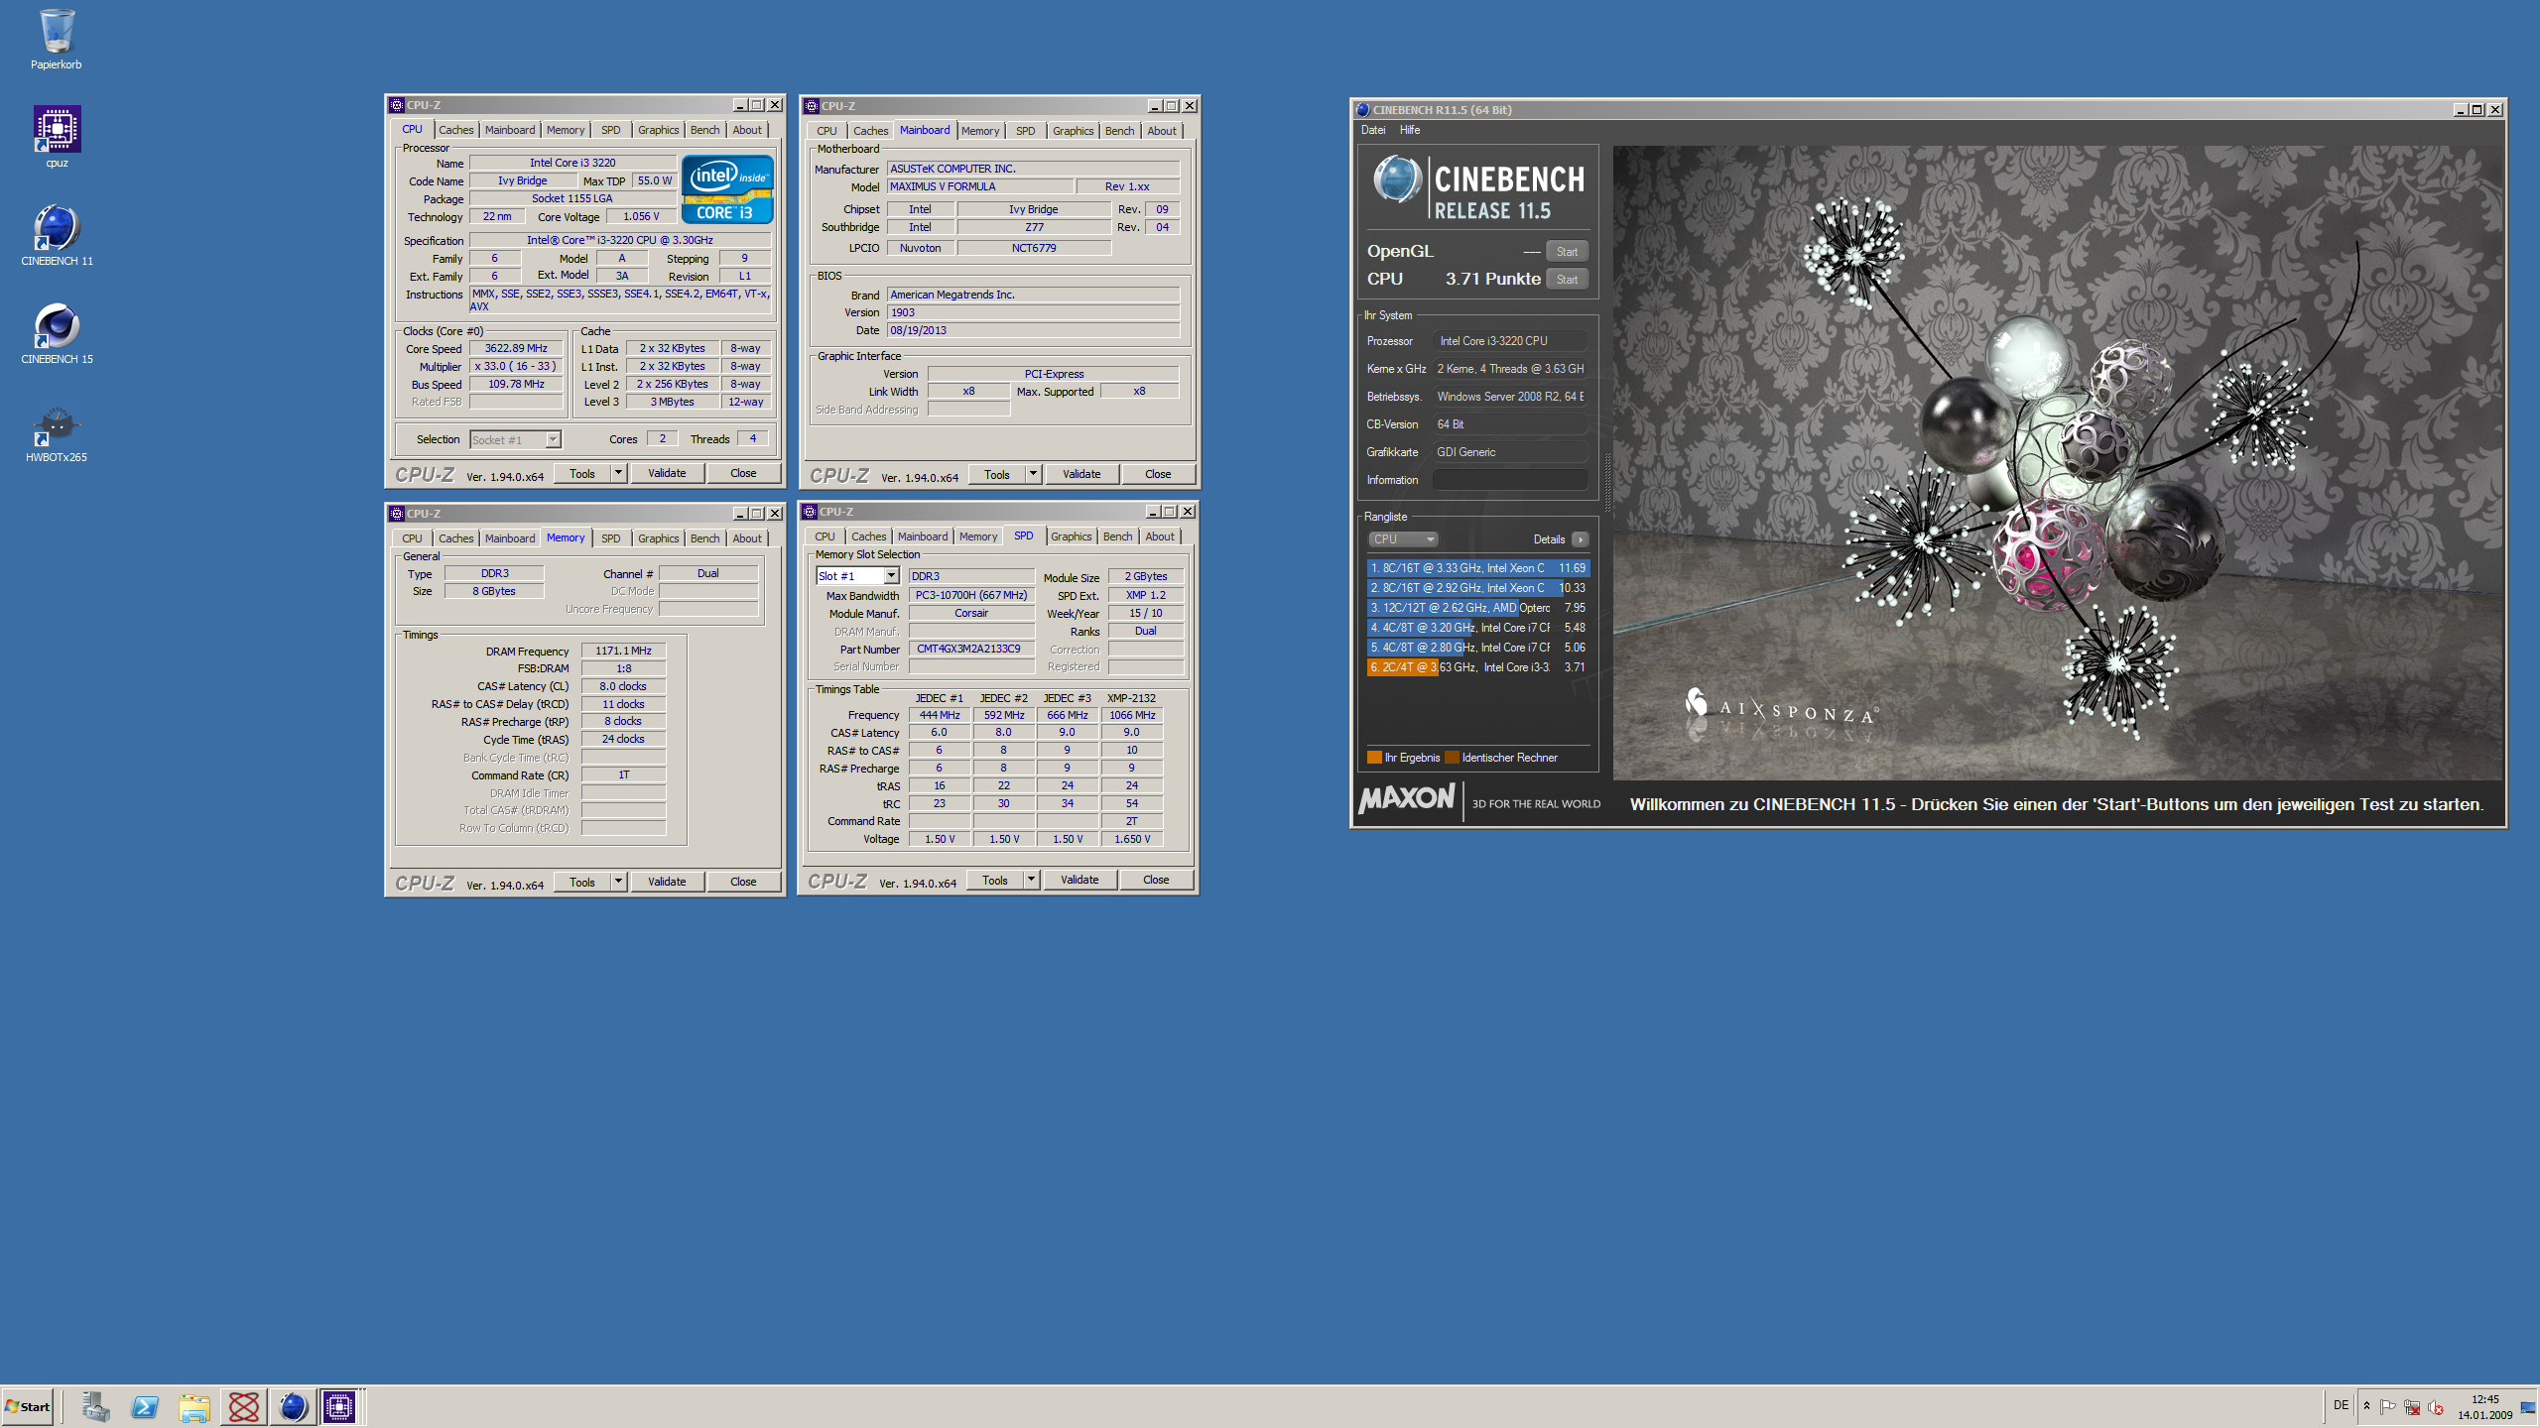Click the model field MAXIMUS V FORMULA
The height and width of the screenshot is (1428, 2540).
979,186
